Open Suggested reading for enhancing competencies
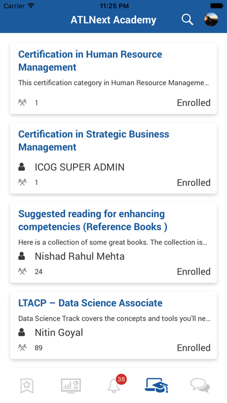227x403 pixels. (93, 220)
